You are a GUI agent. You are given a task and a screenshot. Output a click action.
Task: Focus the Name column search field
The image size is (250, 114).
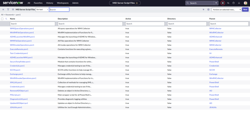(33, 24)
